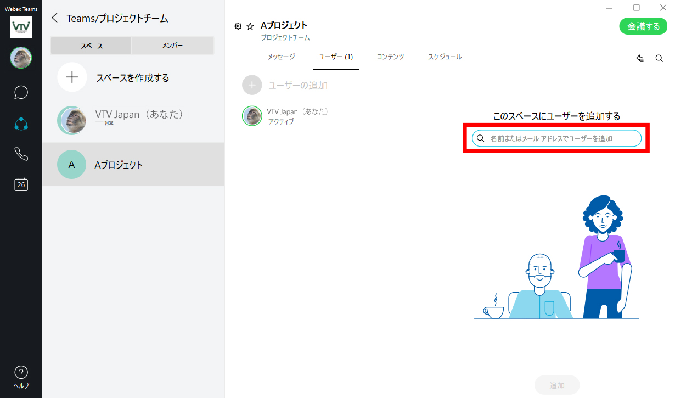The height and width of the screenshot is (398, 675).
Task: Open the Teams icon in sidebar
Action: [21, 124]
